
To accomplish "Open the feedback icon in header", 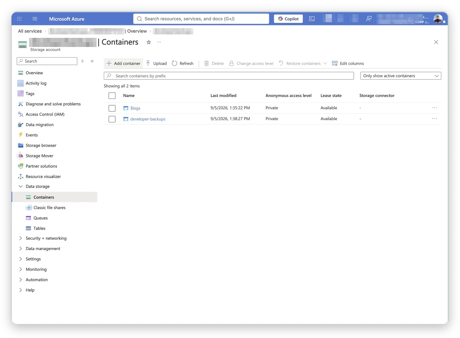I will pyautogui.click(x=369, y=19).
